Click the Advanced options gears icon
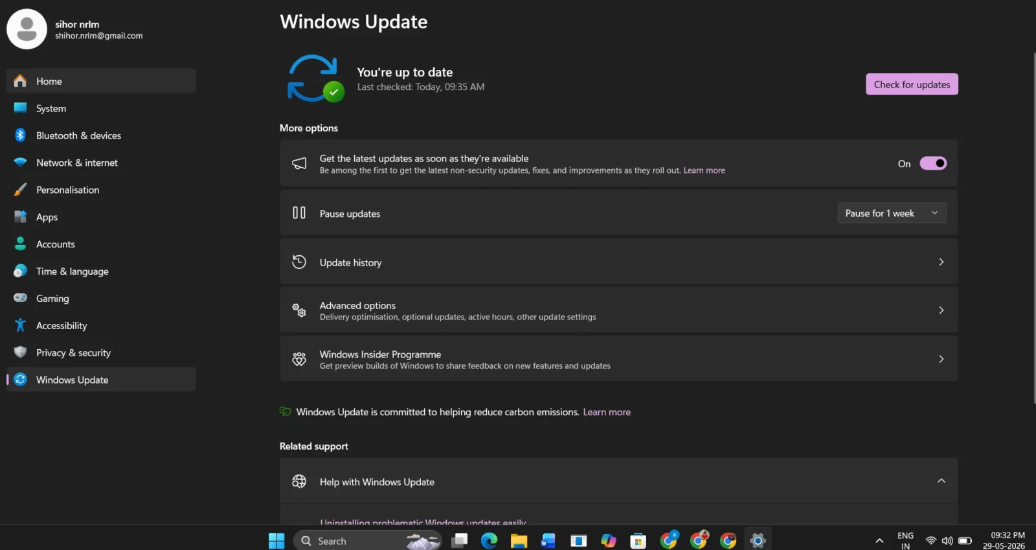 coord(299,310)
